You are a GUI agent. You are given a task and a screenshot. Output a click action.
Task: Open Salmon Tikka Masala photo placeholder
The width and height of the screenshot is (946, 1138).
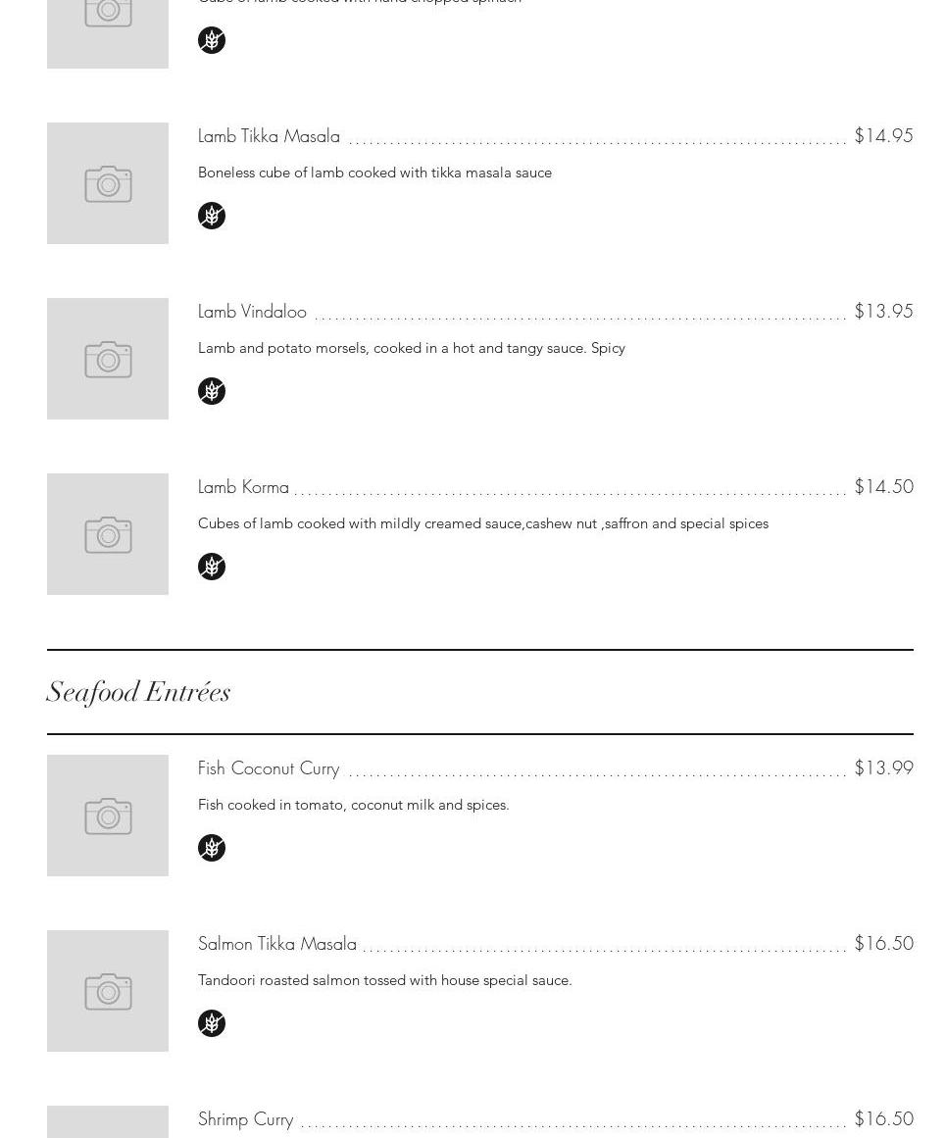click(108, 991)
